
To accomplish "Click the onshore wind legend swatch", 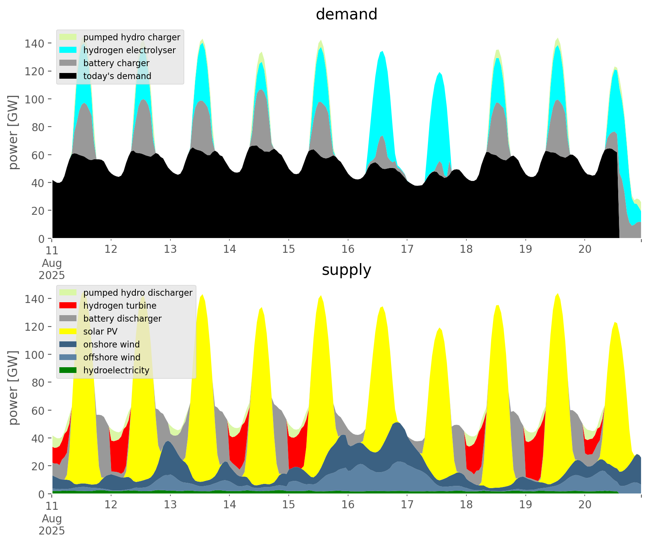I will 68,344.
